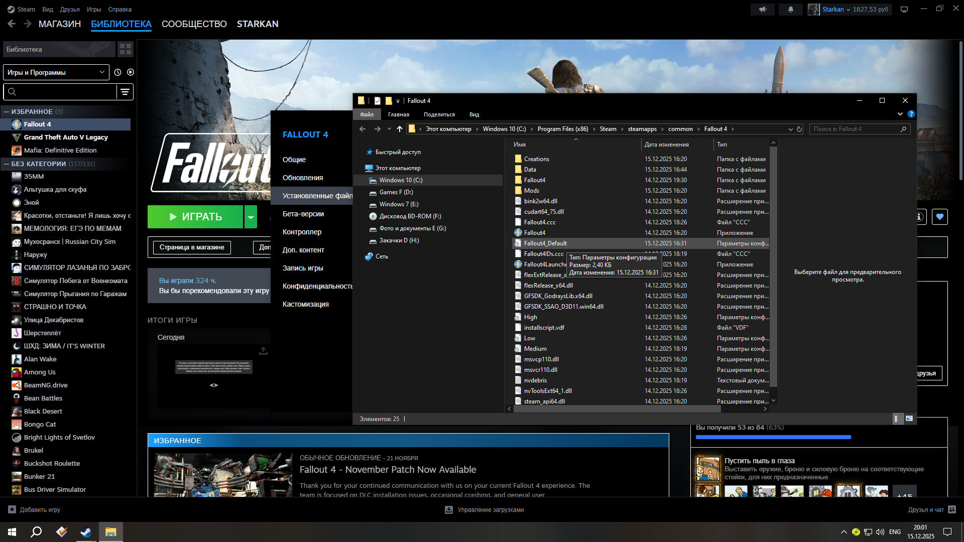This screenshot has height=542, width=964.
Task: Click Добавить игру button
Action: [x=34, y=509]
